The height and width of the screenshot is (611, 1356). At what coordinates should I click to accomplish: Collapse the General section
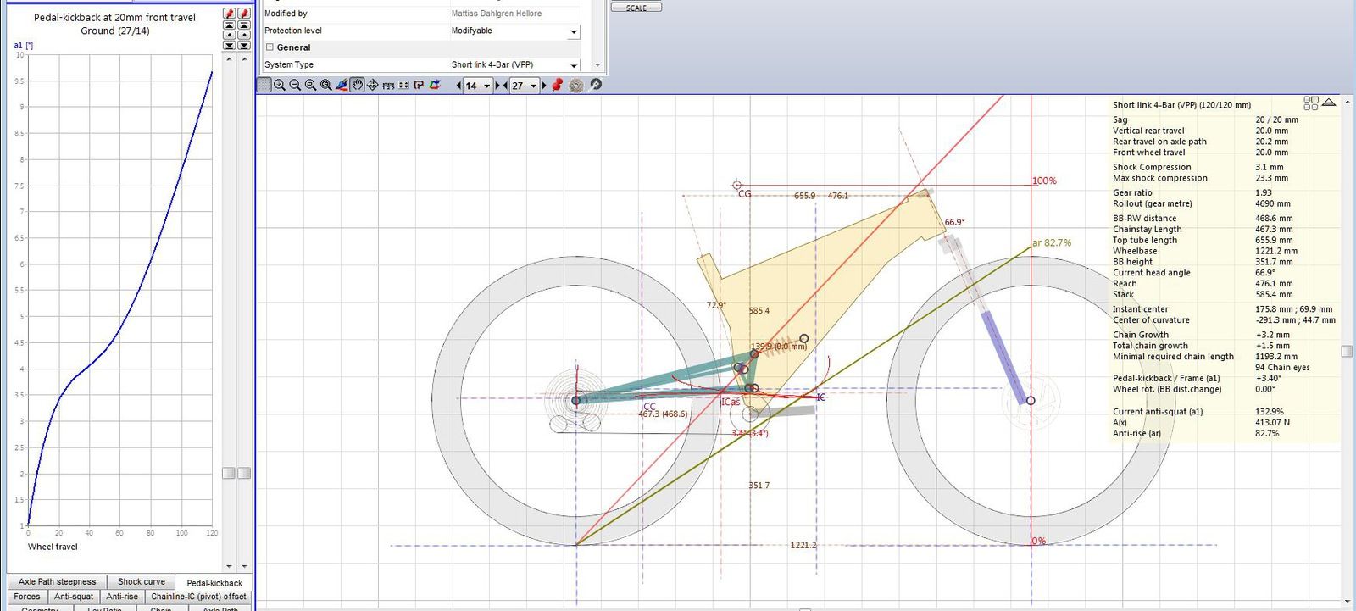point(270,47)
